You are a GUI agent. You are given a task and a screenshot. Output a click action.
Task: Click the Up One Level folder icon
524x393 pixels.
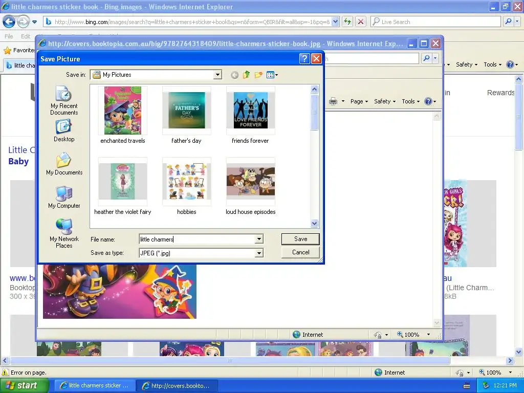[247, 75]
